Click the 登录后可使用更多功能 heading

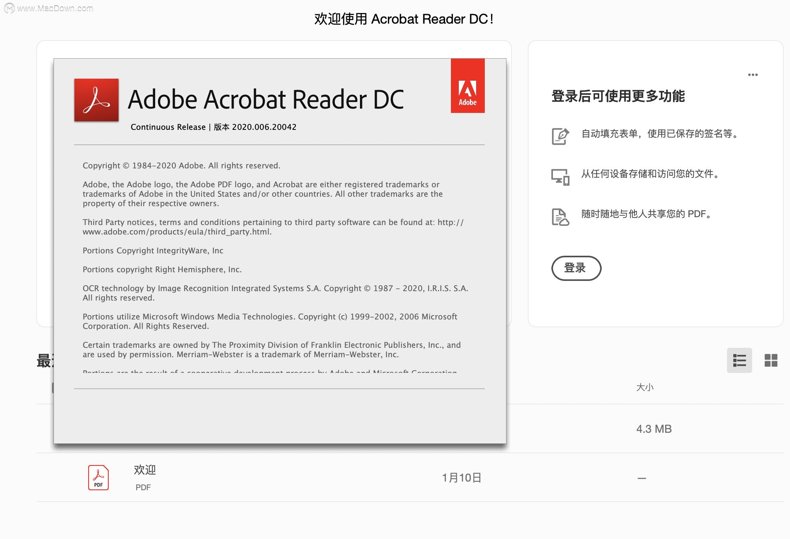tap(618, 96)
